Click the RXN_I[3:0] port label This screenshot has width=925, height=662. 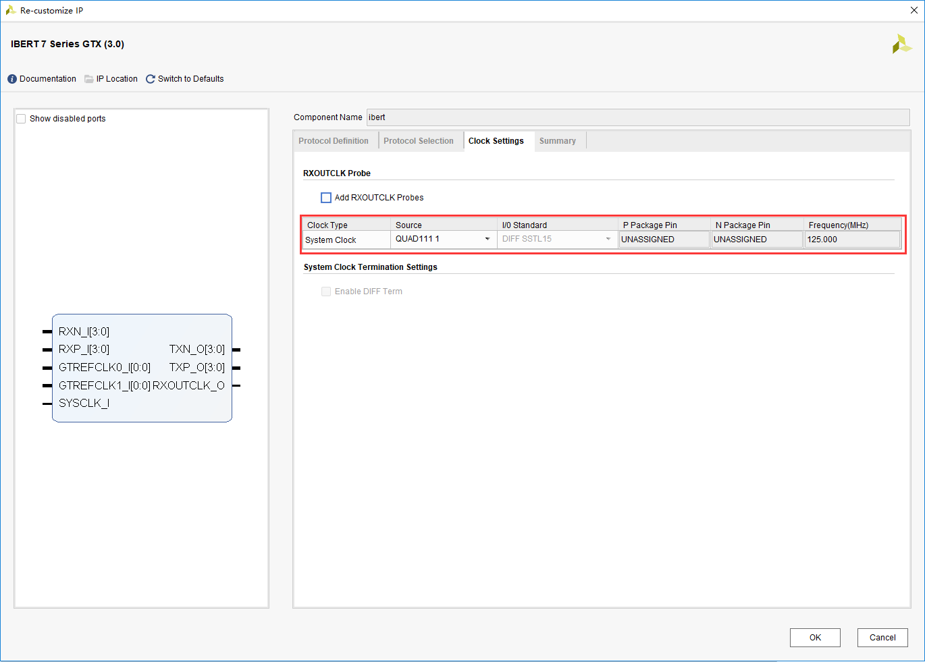84,331
